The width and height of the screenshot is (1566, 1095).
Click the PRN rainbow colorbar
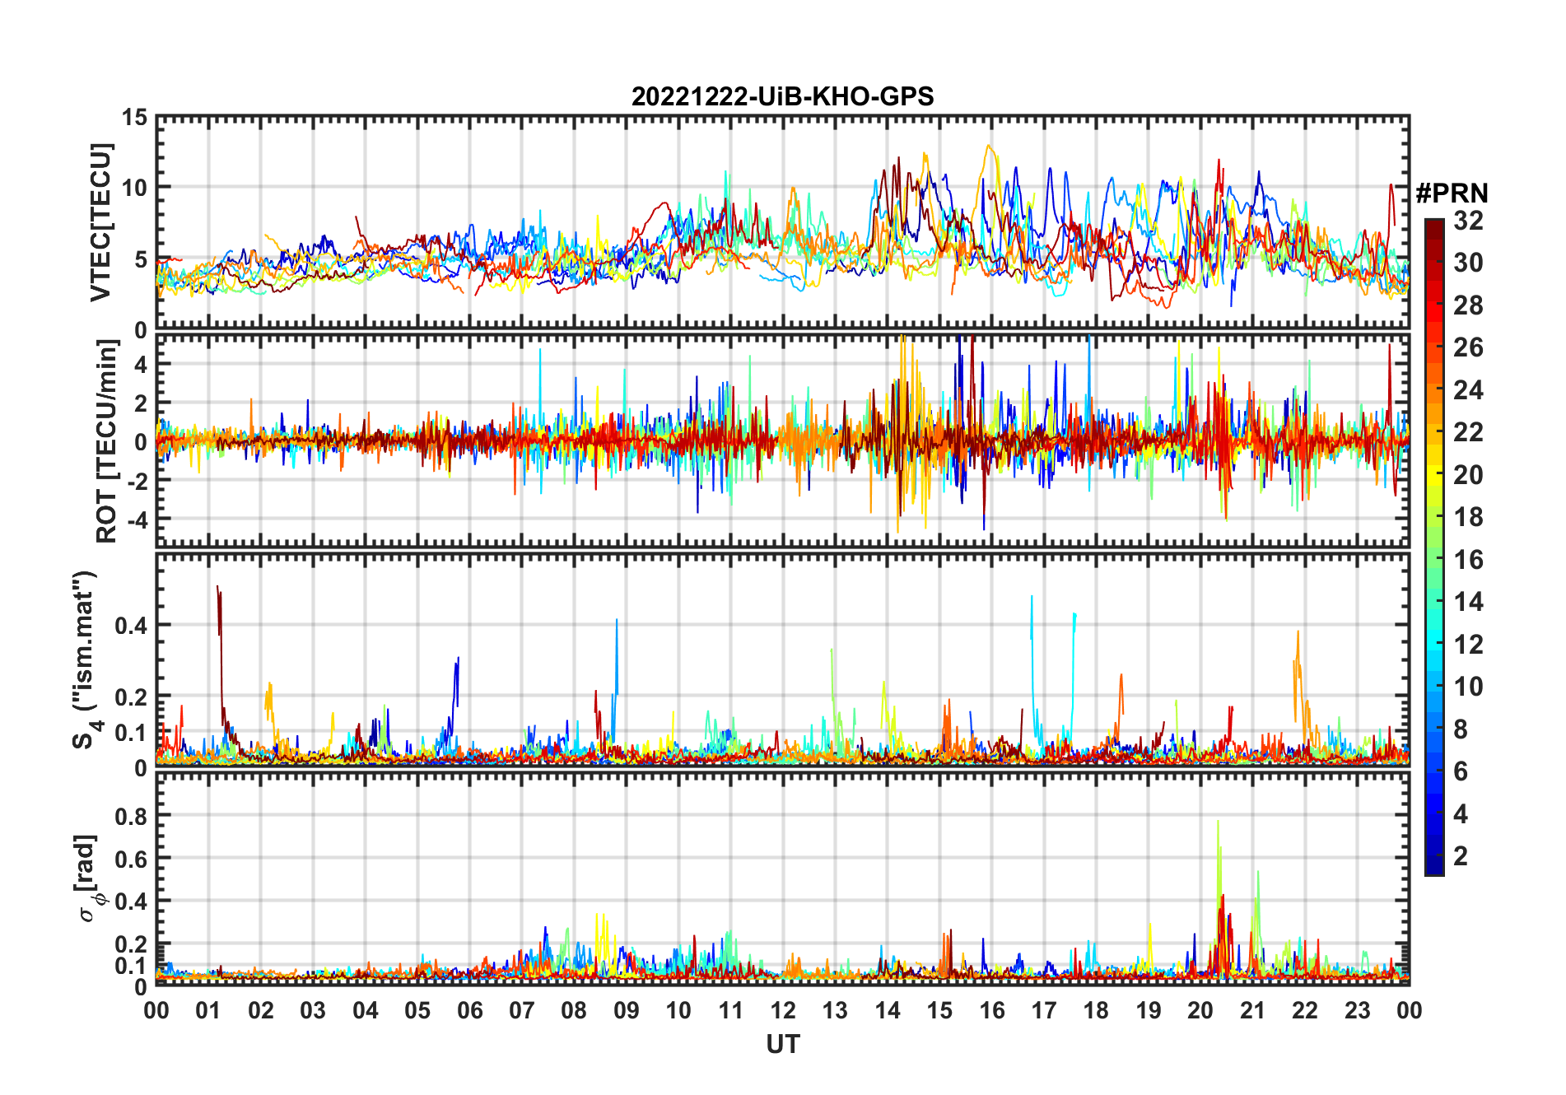(x=1434, y=547)
